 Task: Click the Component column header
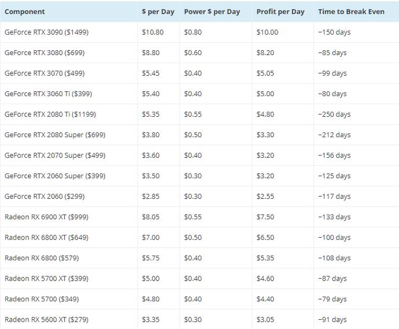(x=24, y=12)
